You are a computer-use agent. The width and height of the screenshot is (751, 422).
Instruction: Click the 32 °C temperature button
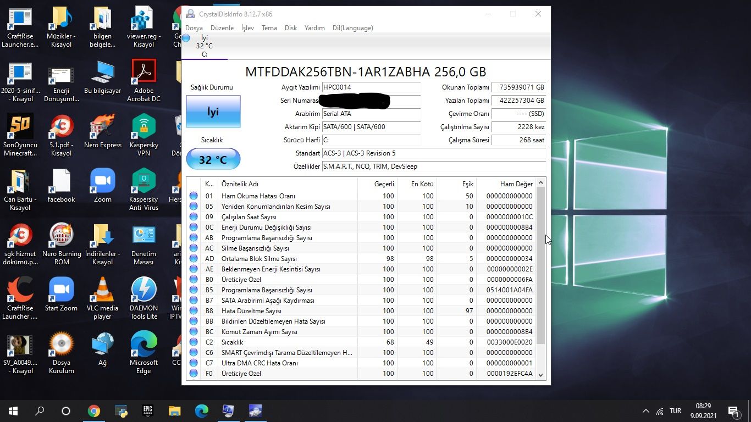[x=213, y=160]
